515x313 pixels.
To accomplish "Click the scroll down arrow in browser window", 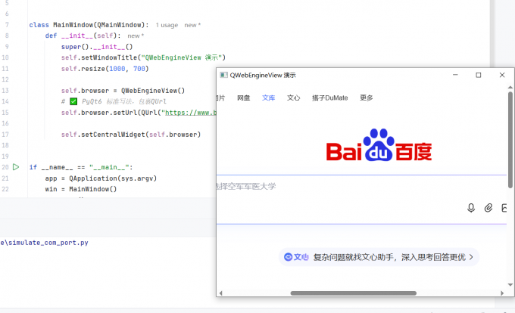I will pos(510,285).
